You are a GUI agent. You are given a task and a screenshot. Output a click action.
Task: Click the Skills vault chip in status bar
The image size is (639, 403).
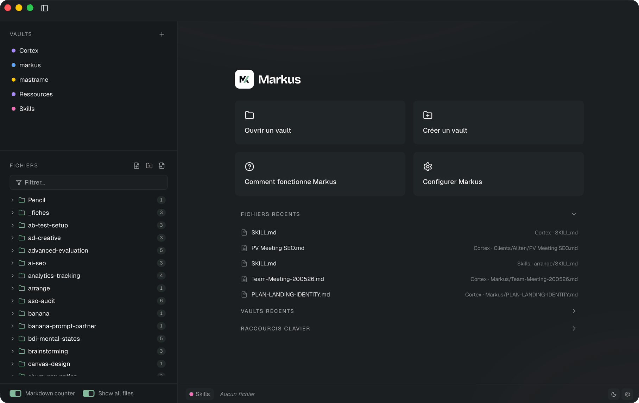coord(200,394)
